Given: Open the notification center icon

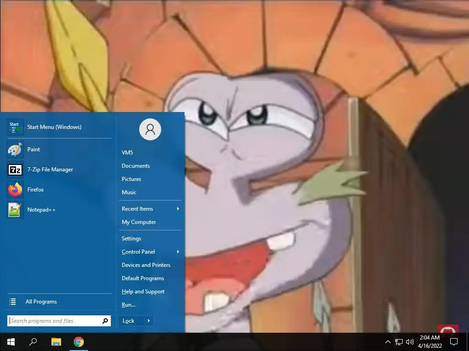Looking at the screenshot, I should click(x=454, y=342).
